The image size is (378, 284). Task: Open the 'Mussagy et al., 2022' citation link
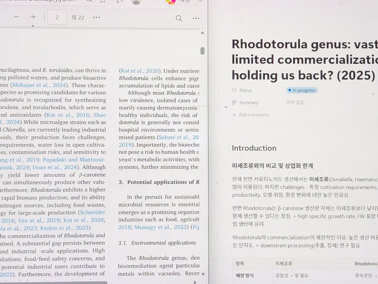pyautogui.click(x=161, y=227)
